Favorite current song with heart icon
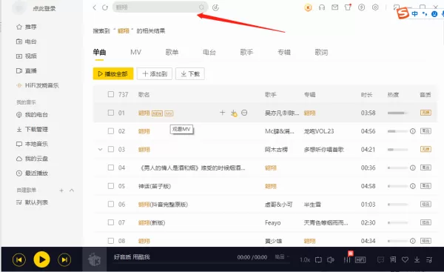Viewport: 444px width, 272px height. tap(405, 259)
